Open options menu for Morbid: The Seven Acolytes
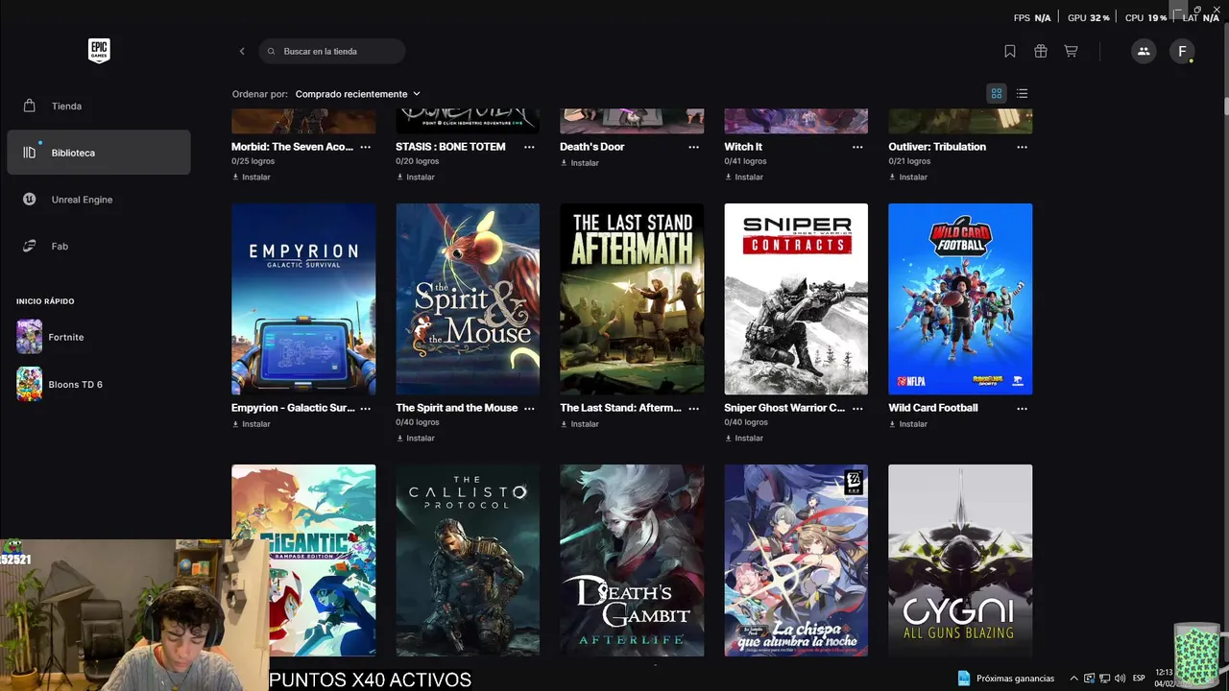The width and height of the screenshot is (1229, 691). click(x=365, y=147)
